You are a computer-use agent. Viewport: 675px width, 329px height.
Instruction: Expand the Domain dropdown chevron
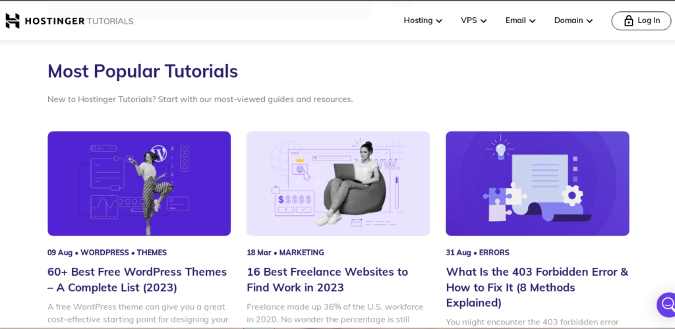589,21
